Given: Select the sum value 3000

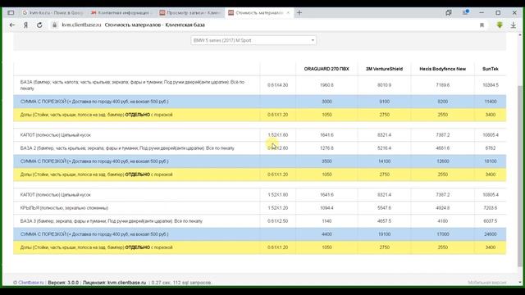Looking at the screenshot, I should pyautogui.click(x=326, y=102).
